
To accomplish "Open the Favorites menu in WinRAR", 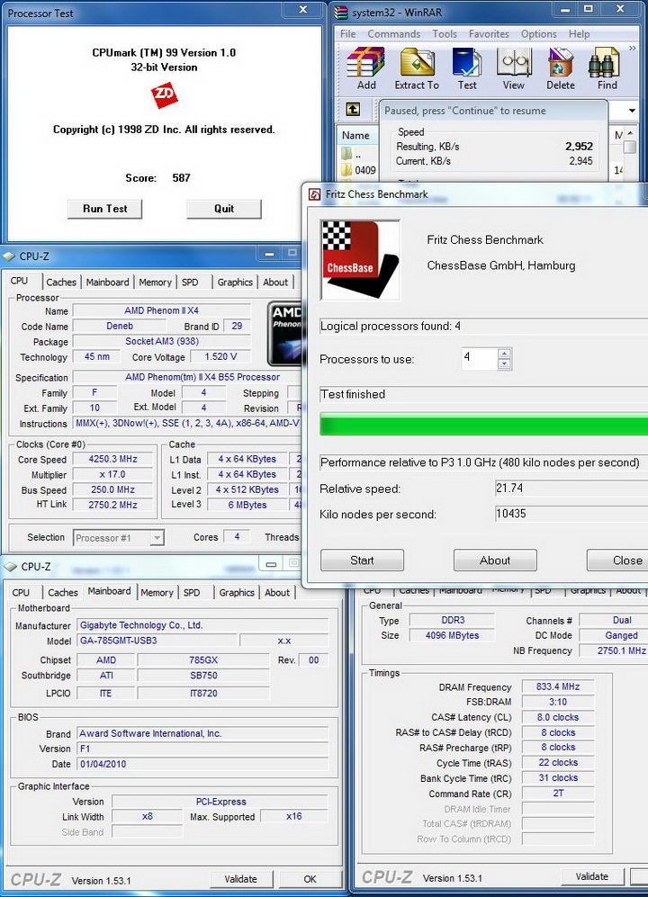I will tap(489, 34).
